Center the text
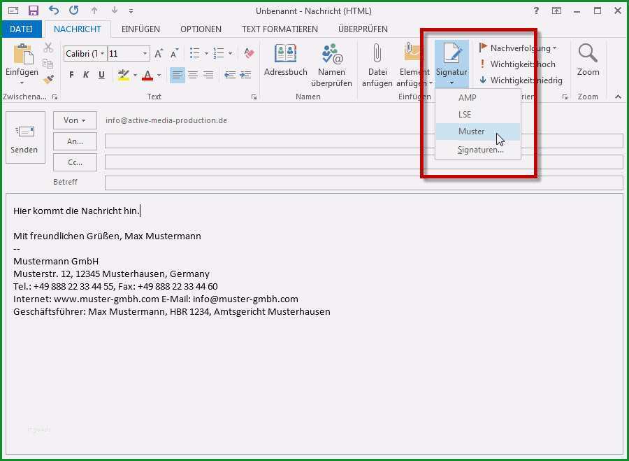 (193, 75)
